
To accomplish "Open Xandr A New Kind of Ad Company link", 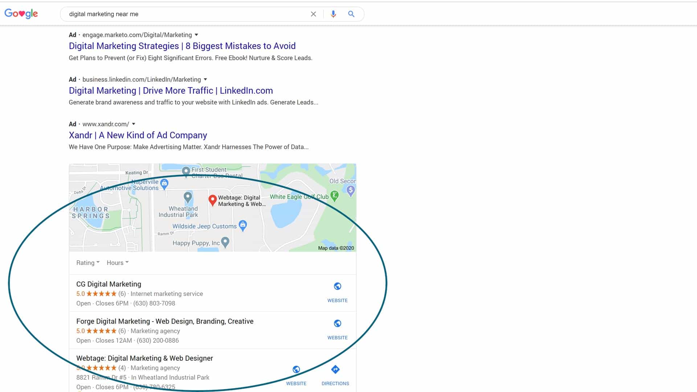I will 138,135.
